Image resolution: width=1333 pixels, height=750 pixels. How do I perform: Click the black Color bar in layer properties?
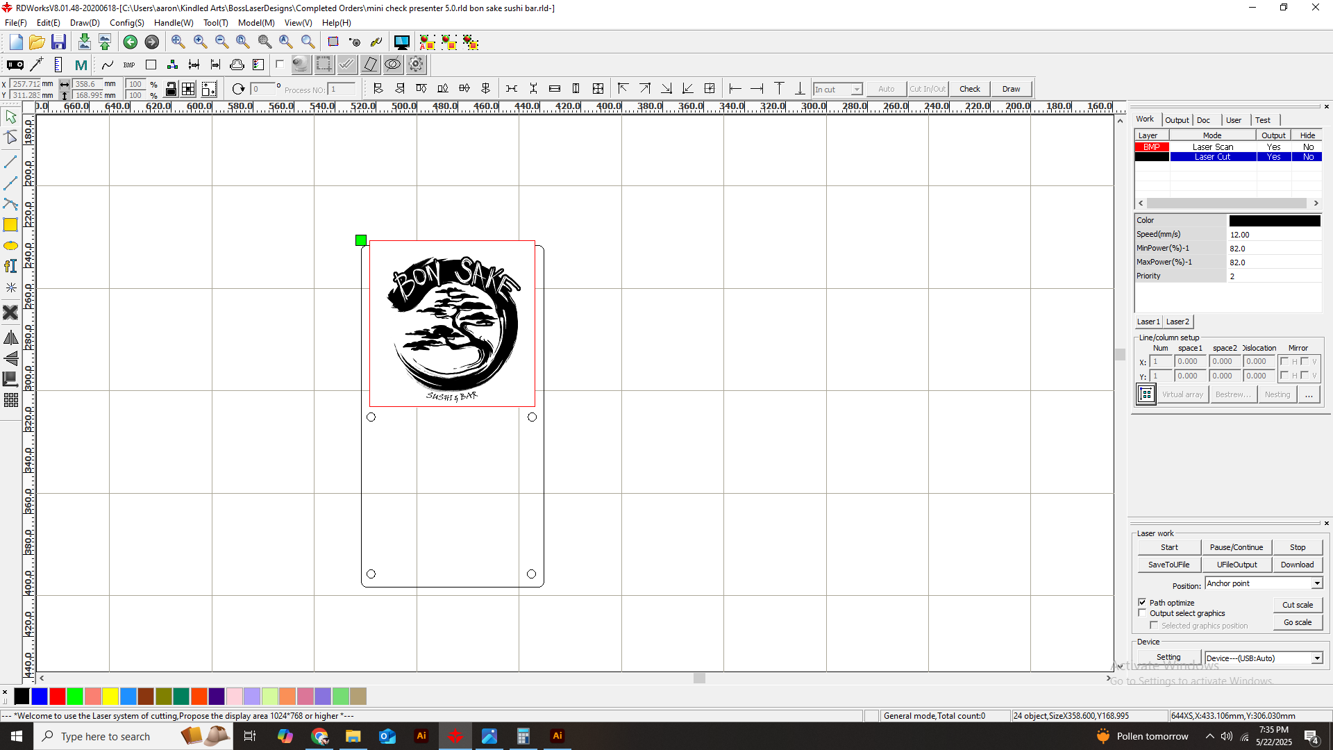click(x=1275, y=221)
